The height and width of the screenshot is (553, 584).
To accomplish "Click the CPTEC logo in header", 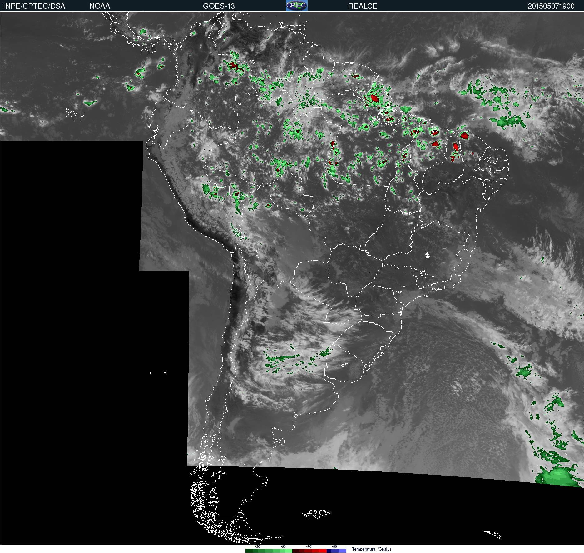I will coord(297,6).
